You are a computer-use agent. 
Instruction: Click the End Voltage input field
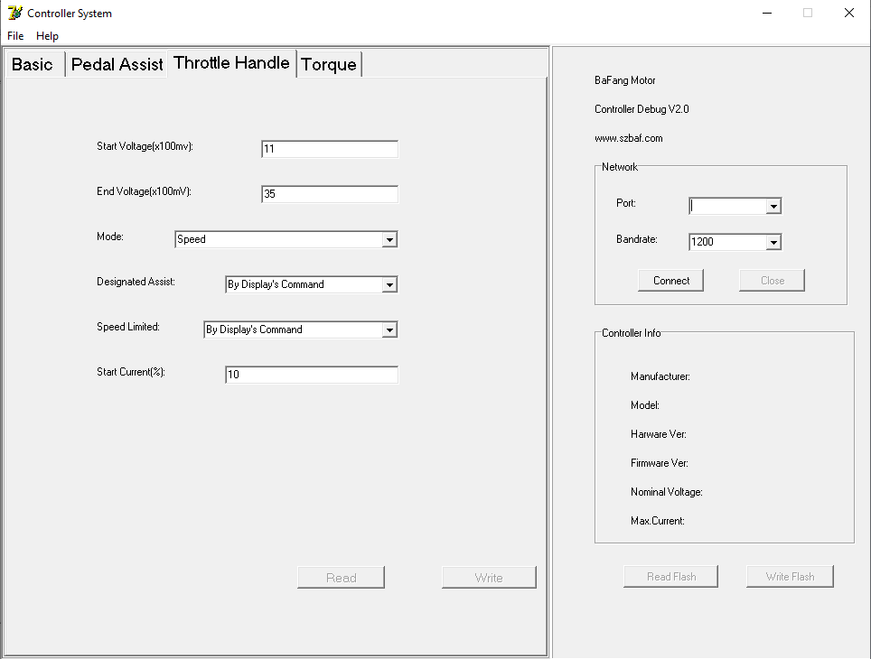pyautogui.click(x=329, y=194)
